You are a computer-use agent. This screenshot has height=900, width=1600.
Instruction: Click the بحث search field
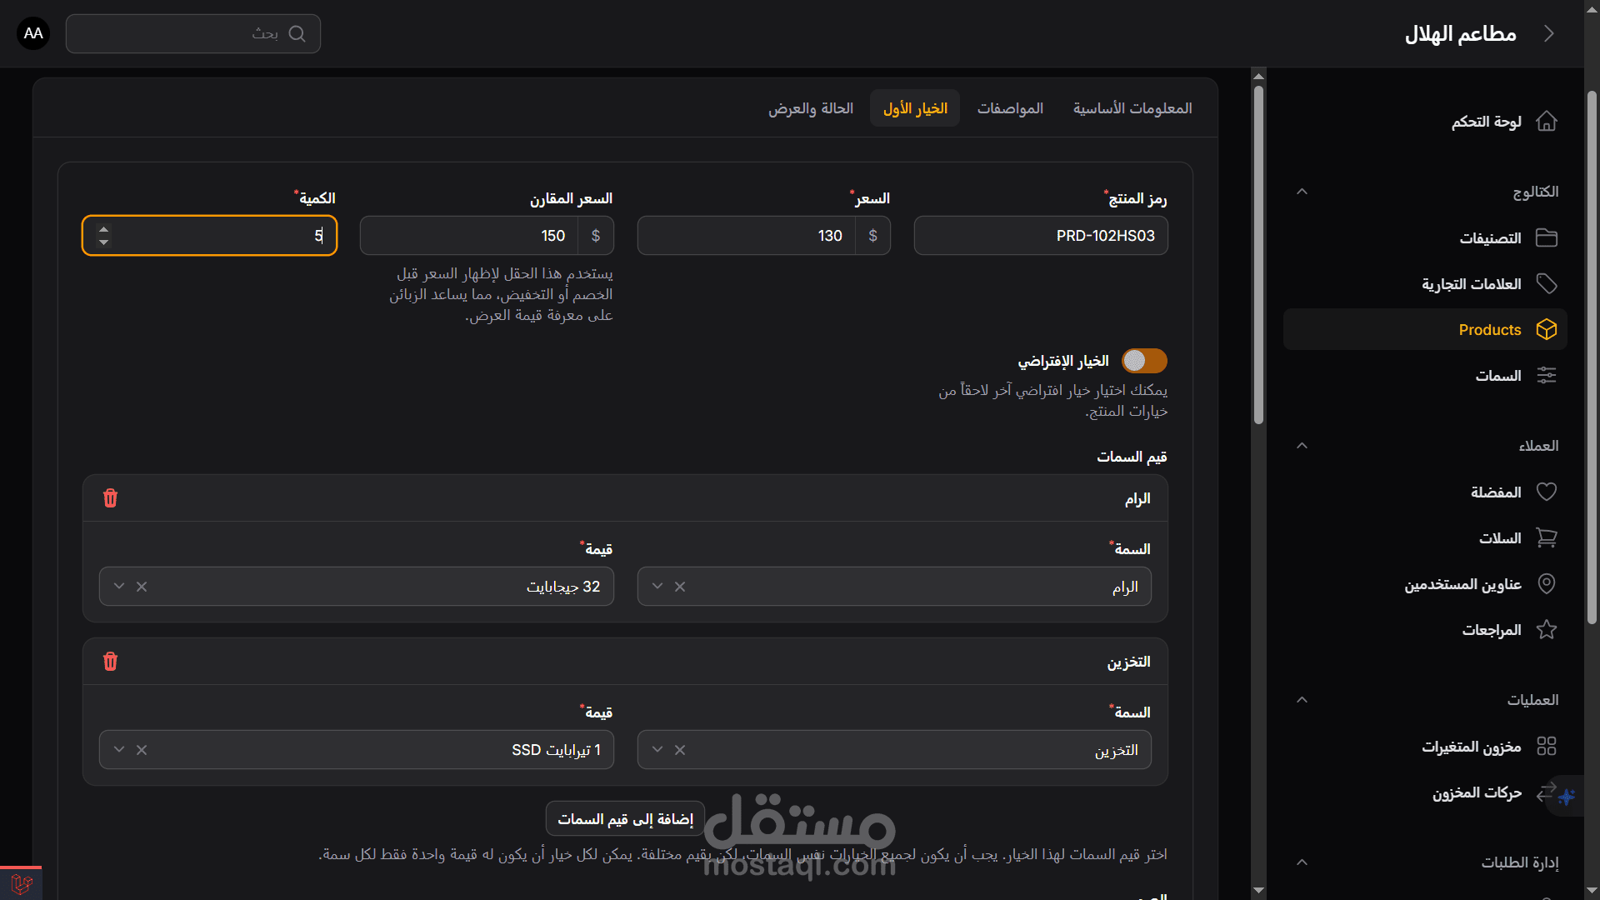point(193,33)
